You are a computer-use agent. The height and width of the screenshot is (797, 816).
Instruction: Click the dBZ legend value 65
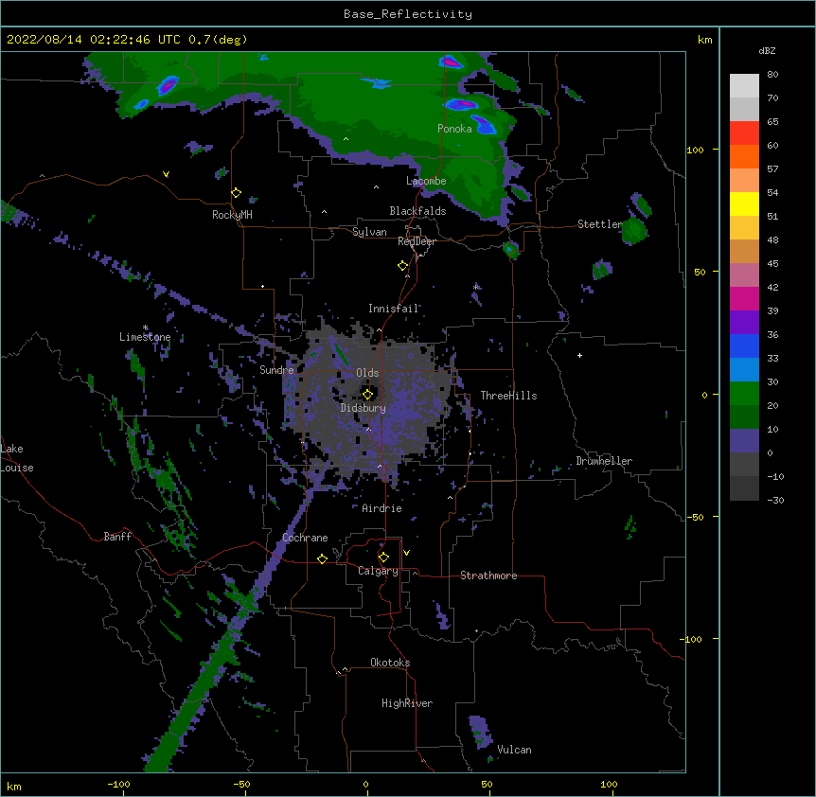point(772,121)
